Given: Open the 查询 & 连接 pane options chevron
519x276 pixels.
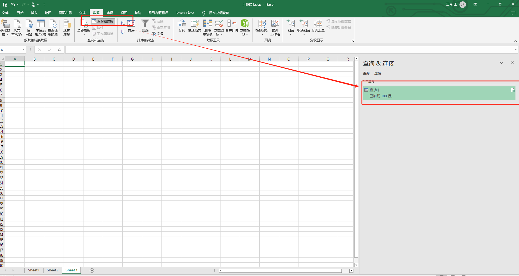Looking at the screenshot, I should click(x=501, y=63).
